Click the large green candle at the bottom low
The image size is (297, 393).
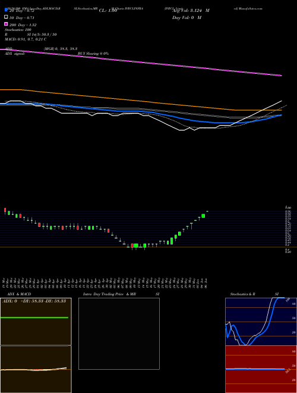(x=136, y=245)
